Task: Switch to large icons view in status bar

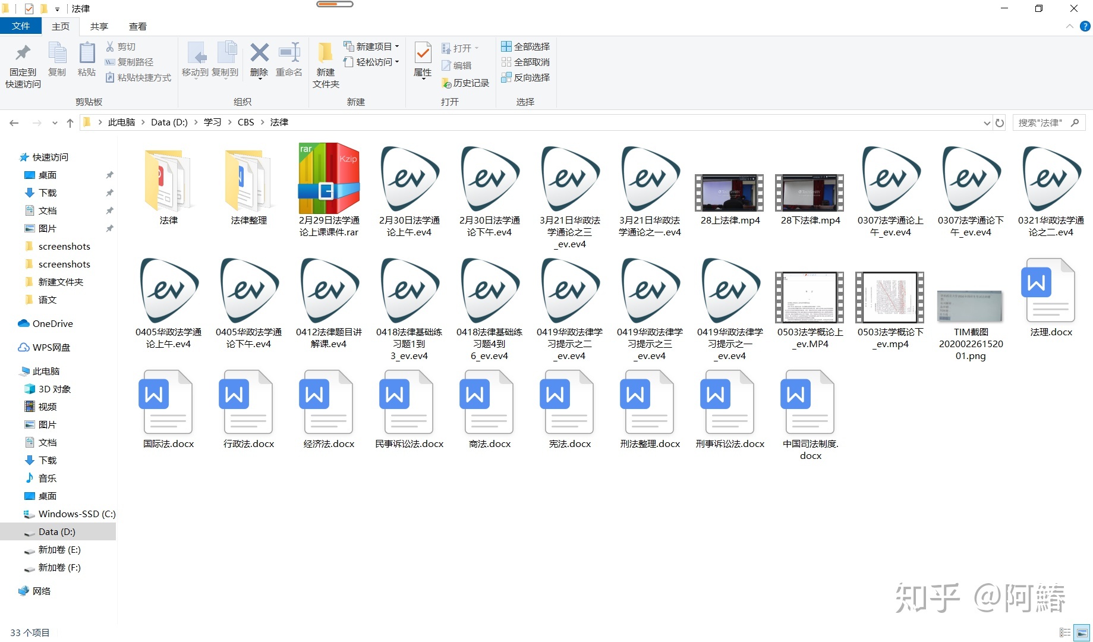Action: [1082, 632]
